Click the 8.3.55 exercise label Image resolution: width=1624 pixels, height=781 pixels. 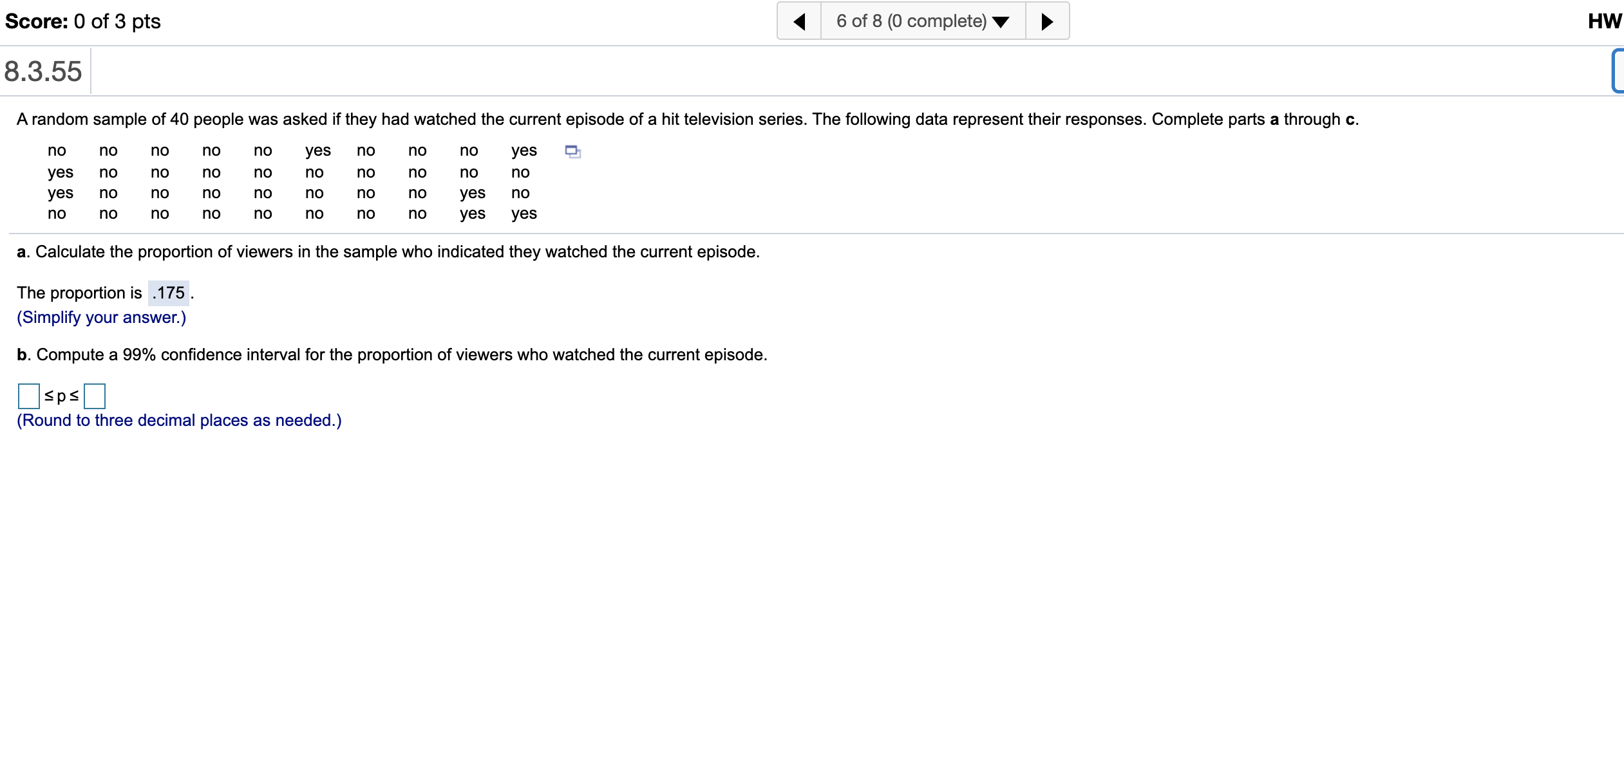[42, 71]
